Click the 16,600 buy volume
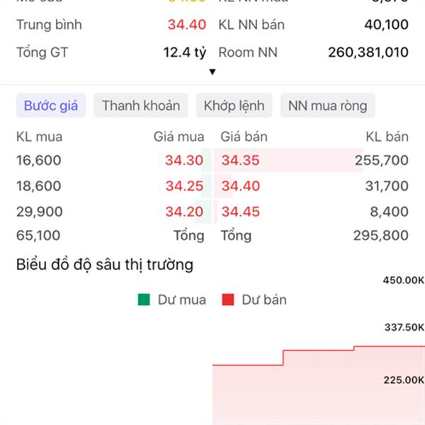The height and width of the screenshot is (425, 425). click(39, 161)
